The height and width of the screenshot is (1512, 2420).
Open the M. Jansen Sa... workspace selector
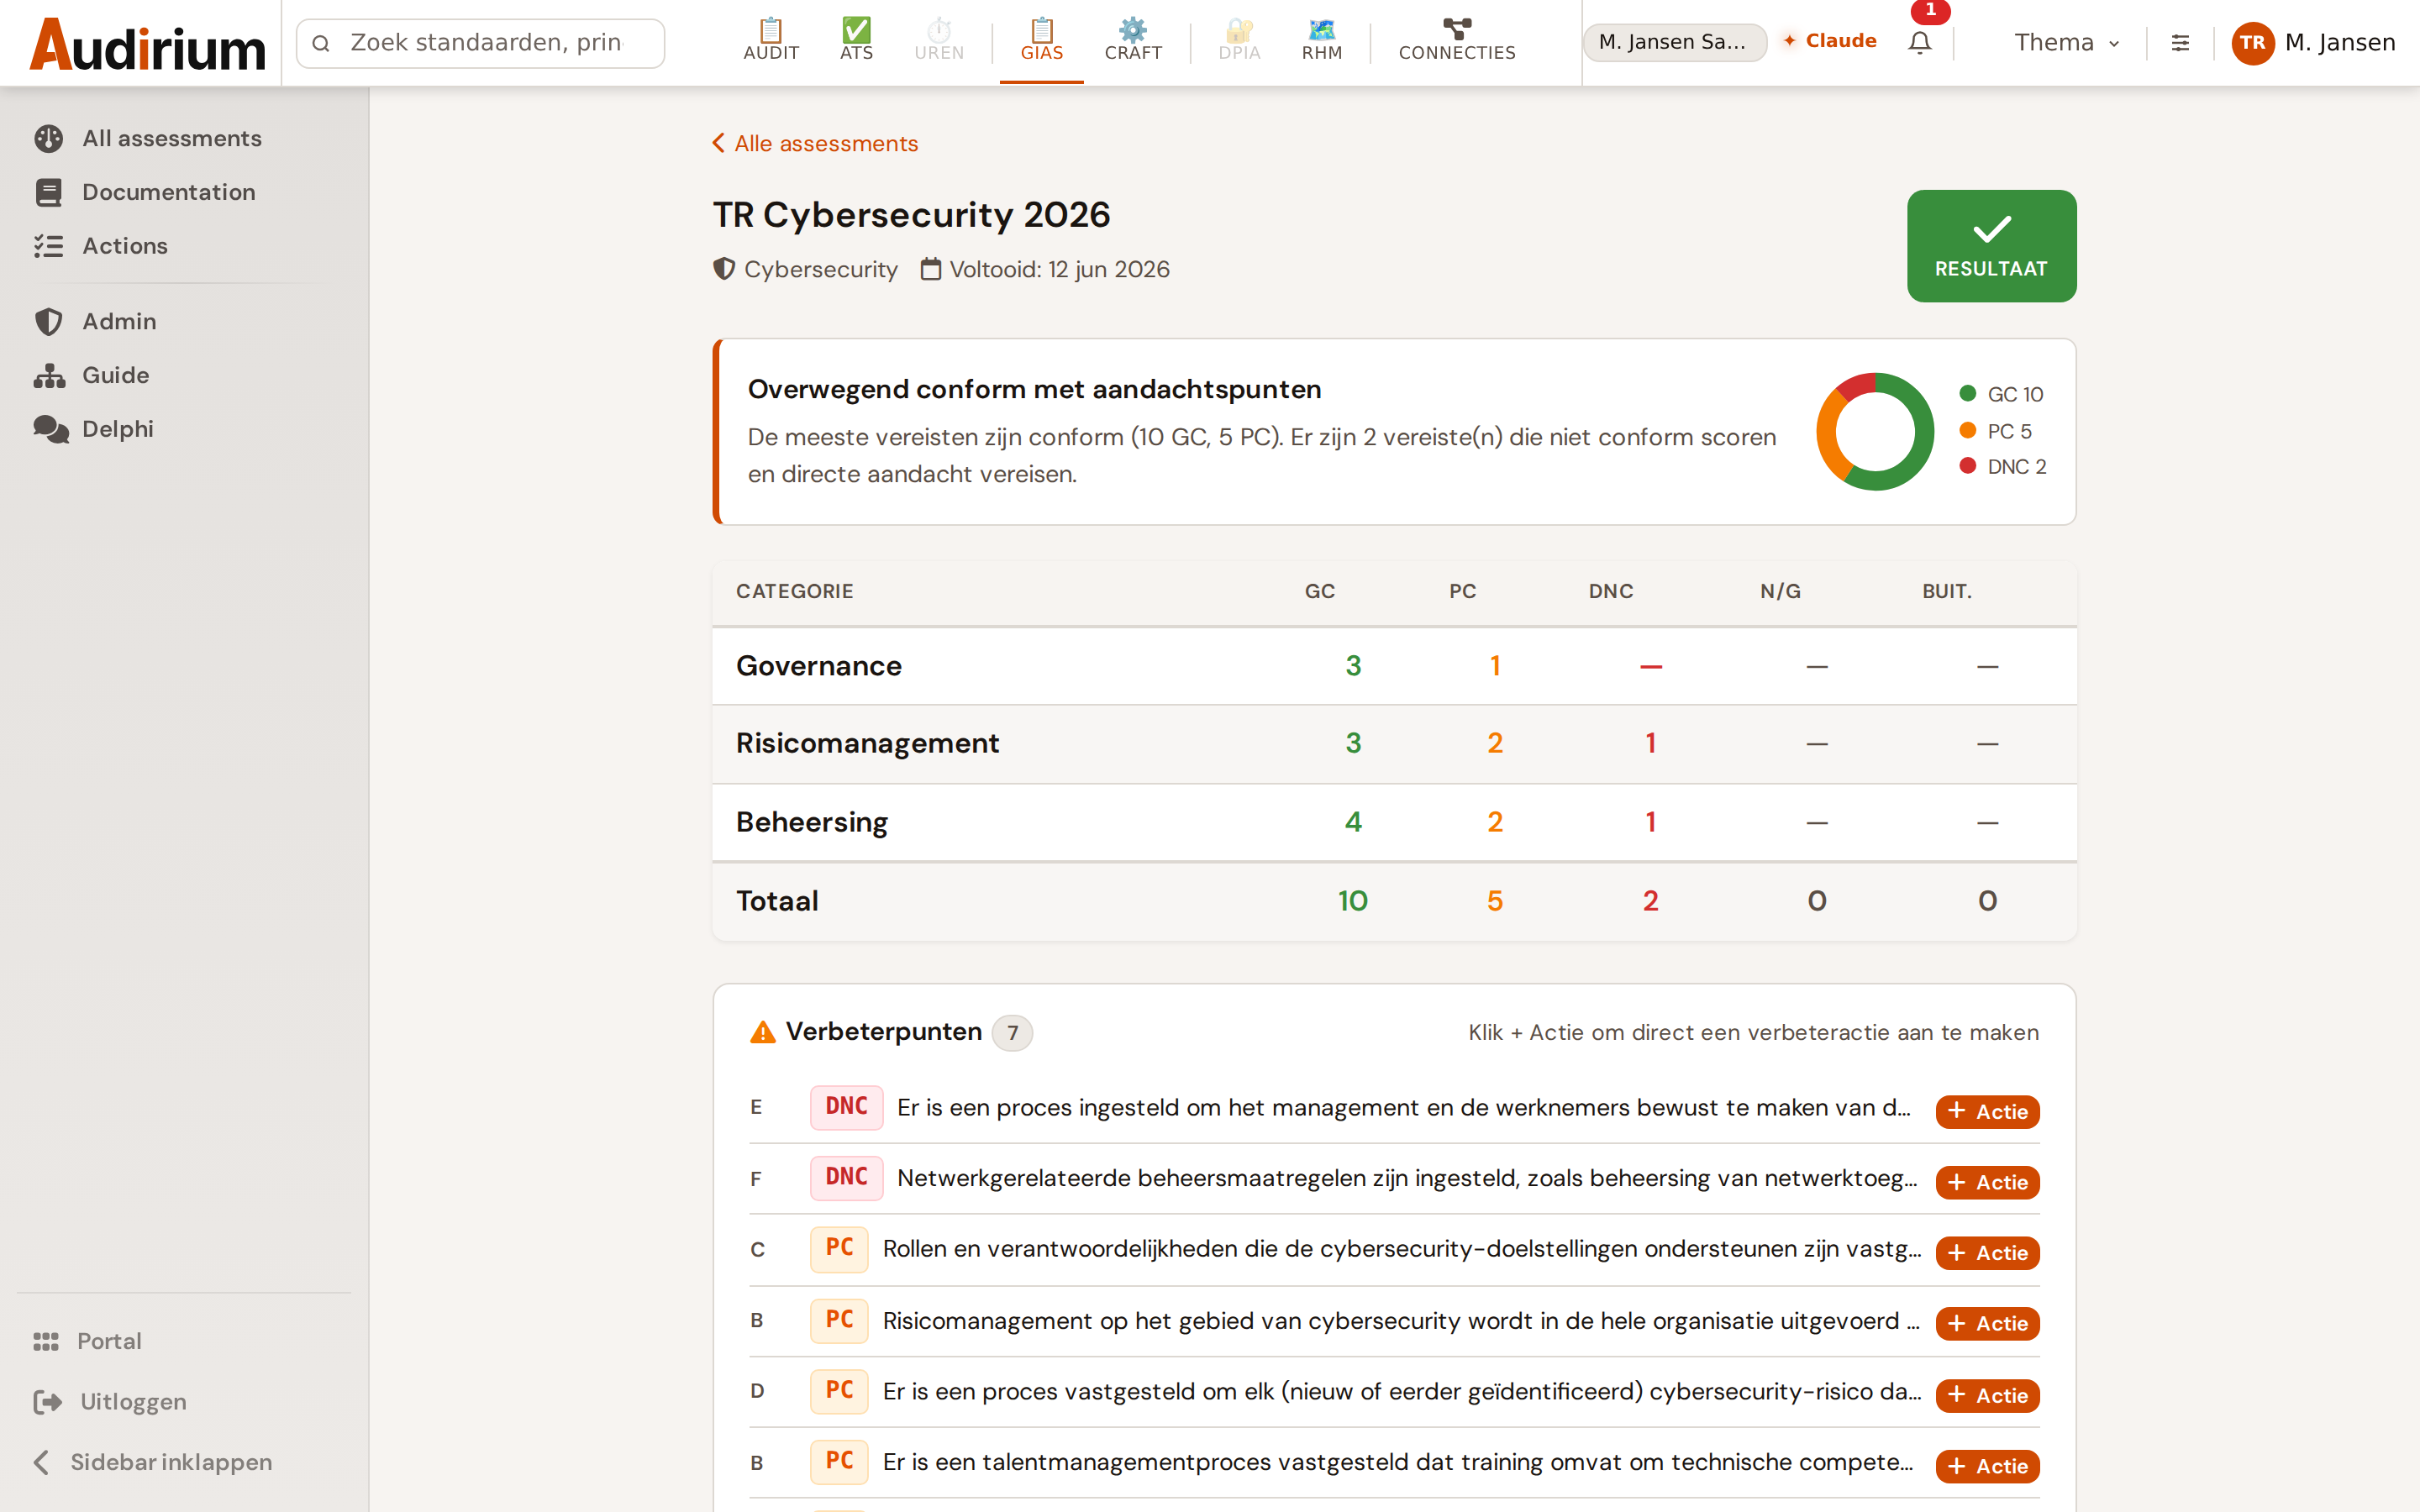click(x=1674, y=42)
